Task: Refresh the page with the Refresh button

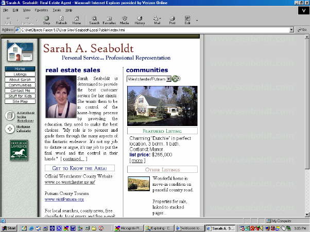Action: [61, 21]
